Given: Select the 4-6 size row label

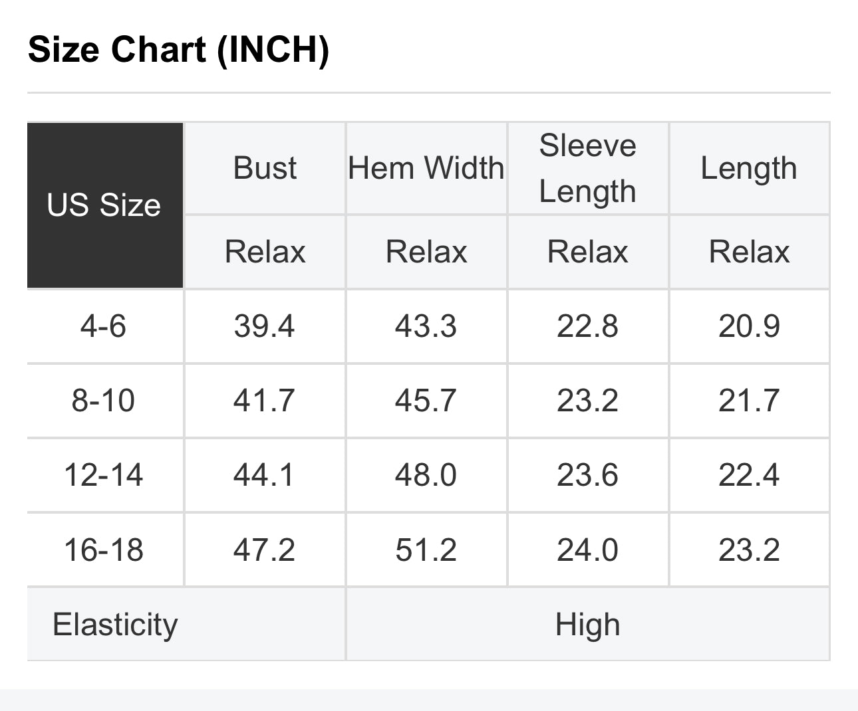Looking at the screenshot, I should point(103,326).
